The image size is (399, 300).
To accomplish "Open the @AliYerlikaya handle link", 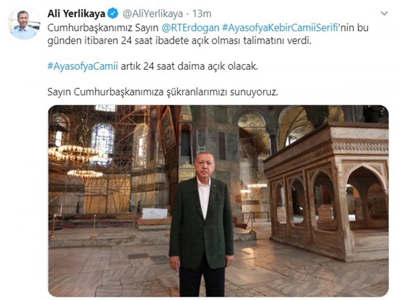I will (153, 14).
